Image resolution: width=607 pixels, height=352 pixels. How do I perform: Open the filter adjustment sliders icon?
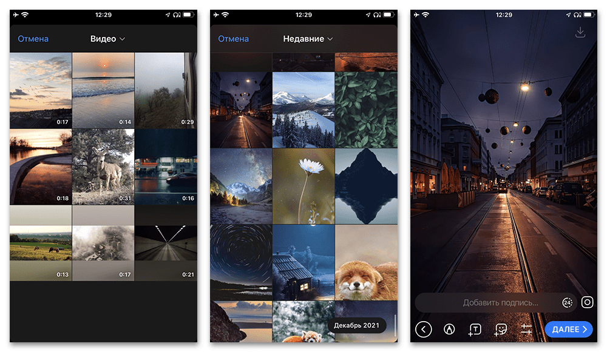526,330
